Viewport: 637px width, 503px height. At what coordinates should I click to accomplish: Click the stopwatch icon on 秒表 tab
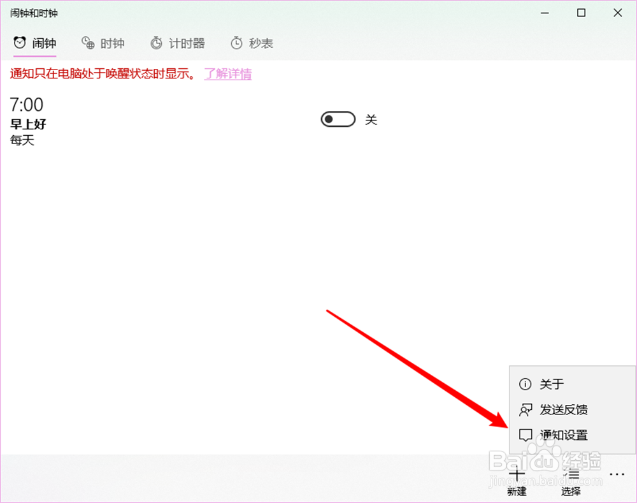click(236, 43)
